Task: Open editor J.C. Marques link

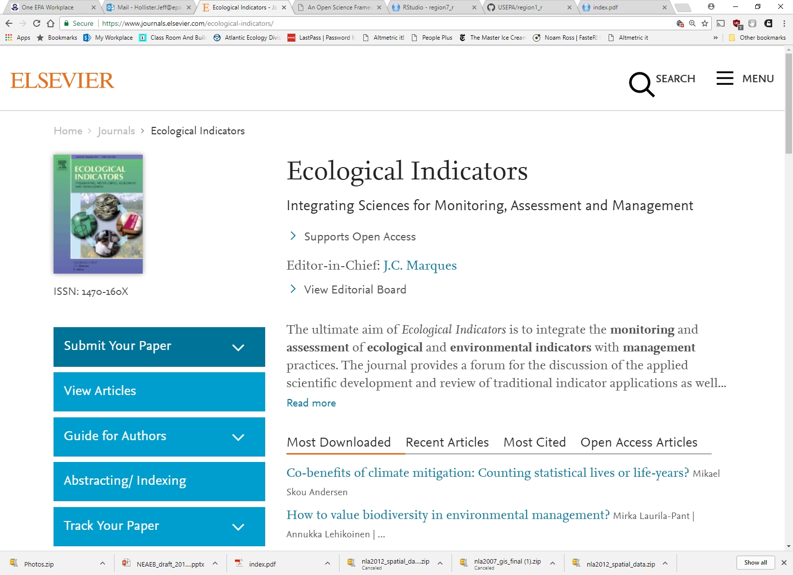Action: [x=420, y=265]
